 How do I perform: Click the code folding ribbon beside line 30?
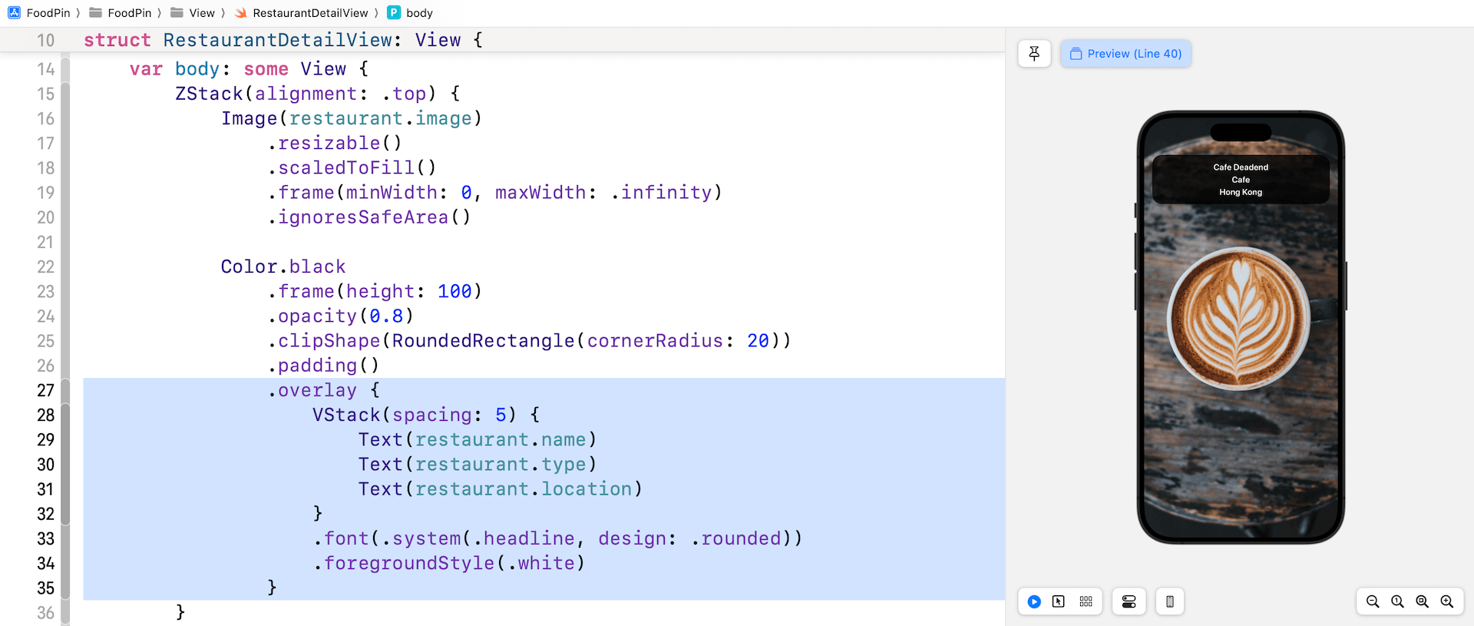click(x=65, y=465)
